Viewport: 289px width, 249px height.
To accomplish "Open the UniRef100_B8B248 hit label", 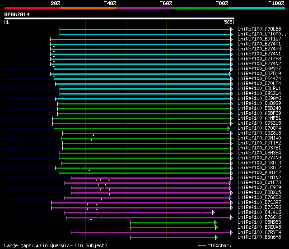I will point(259,109).
